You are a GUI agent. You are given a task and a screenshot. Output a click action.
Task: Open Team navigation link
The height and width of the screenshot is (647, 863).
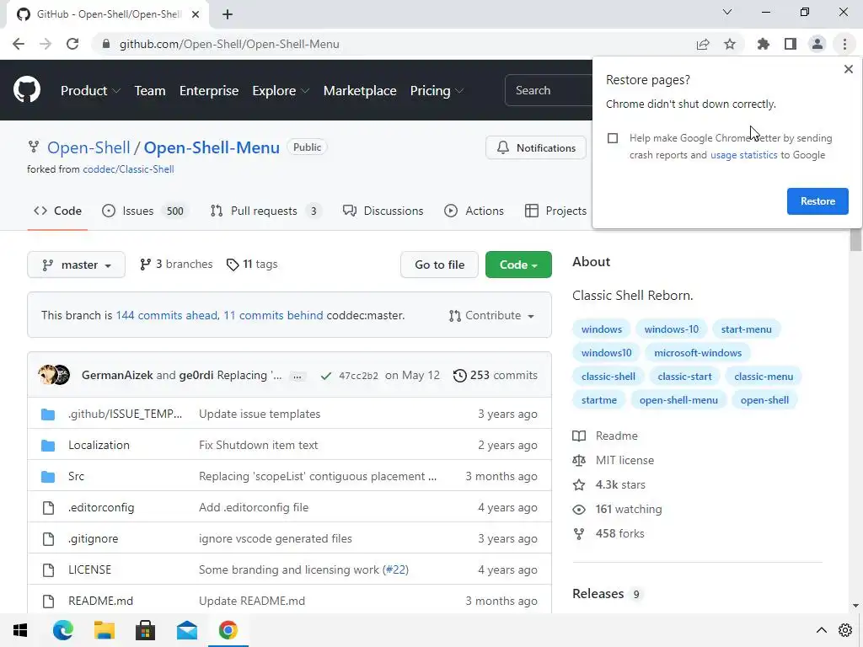[x=150, y=91]
